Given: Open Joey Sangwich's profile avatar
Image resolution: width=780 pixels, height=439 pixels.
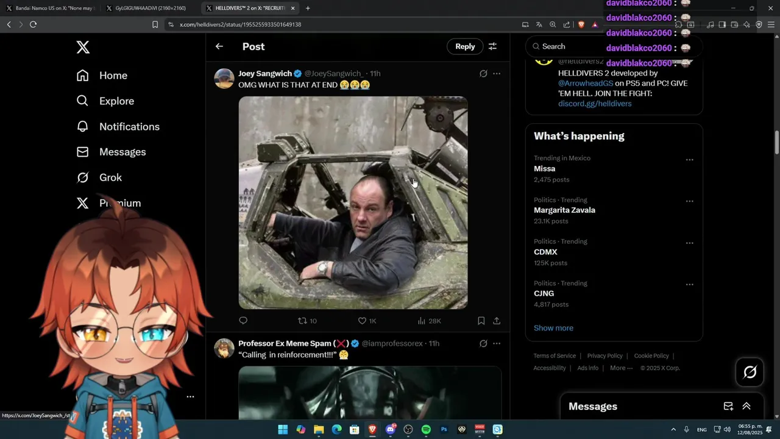Looking at the screenshot, I should (224, 79).
